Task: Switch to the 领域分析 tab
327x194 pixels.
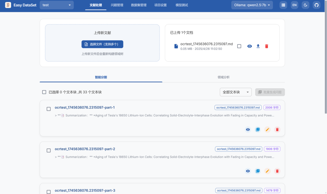Action: pyautogui.click(x=223, y=77)
